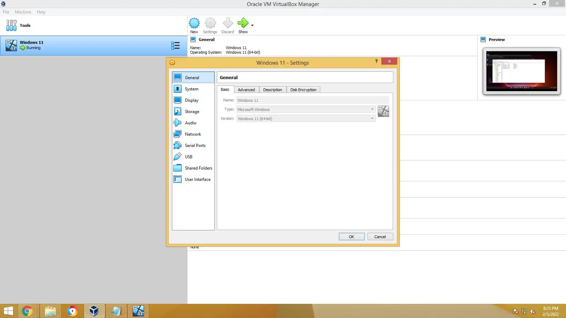Image resolution: width=566 pixels, height=318 pixels.
Task: Click the New virtual machine toolbar icon
Action: tap(194, 25)
